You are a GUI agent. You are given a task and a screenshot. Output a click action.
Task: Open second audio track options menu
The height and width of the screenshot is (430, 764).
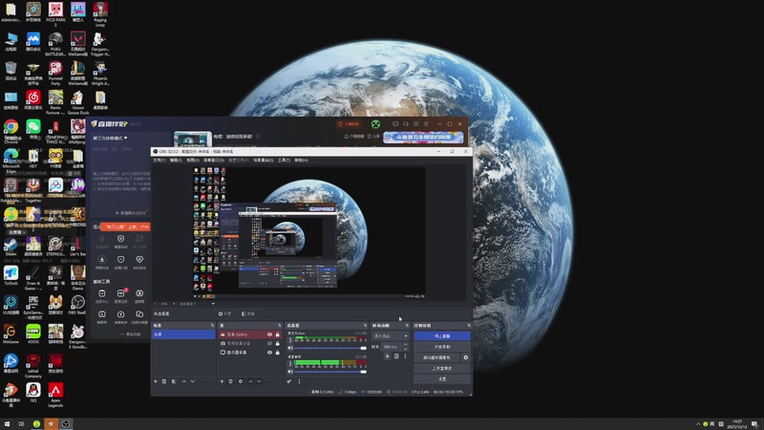(x=290, y=363)
